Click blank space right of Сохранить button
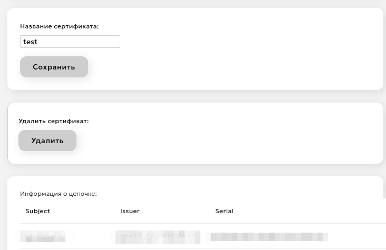This screenshot has width=386, height=250. (211, 67)
